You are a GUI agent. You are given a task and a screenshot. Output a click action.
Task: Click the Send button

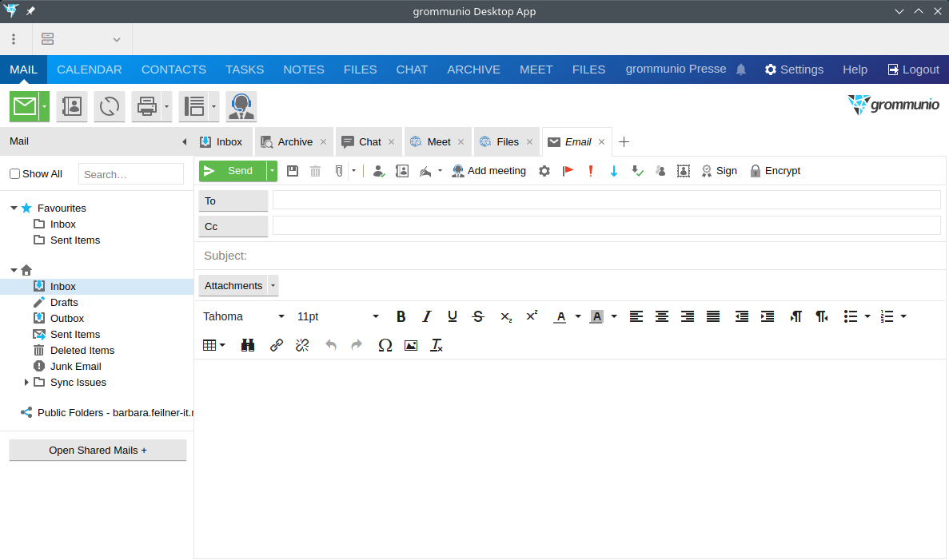coord(233,171)
